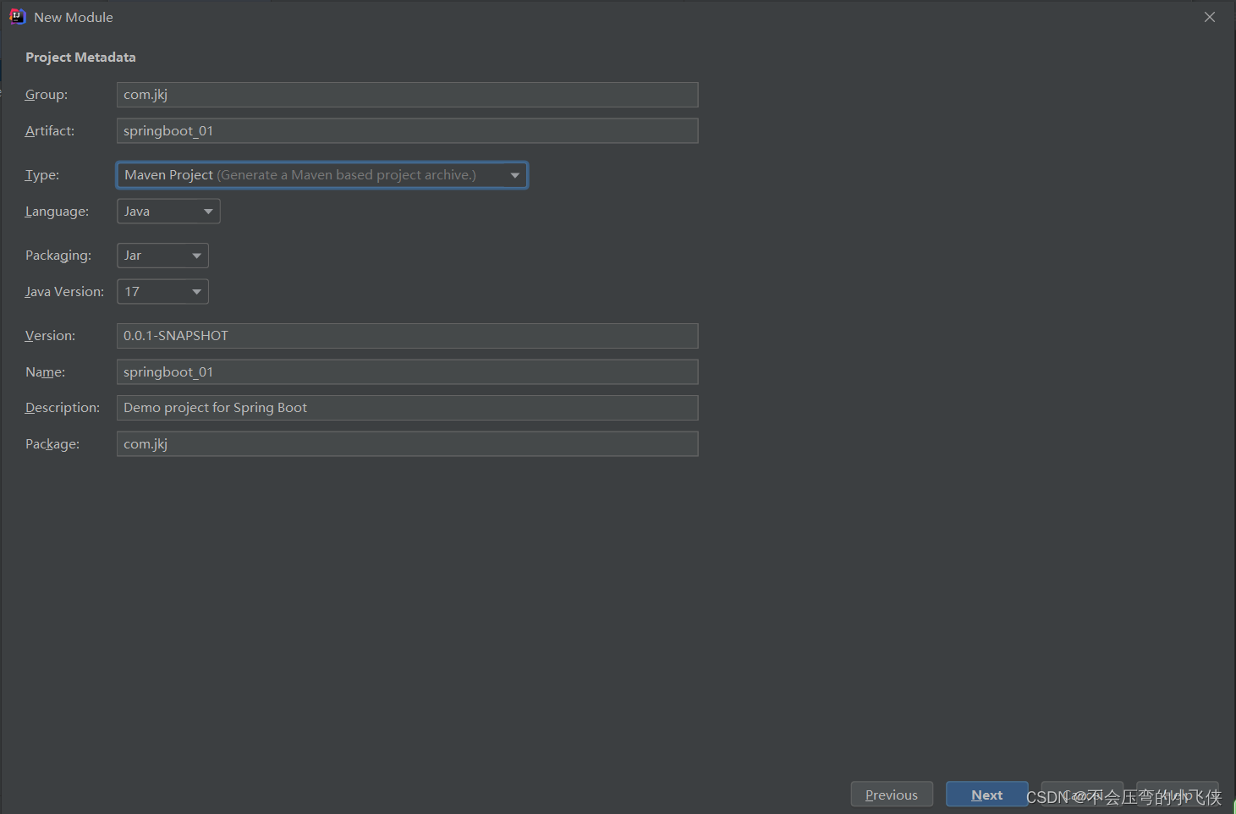Proceed with the Next button
Image resolution: width=1236 pixels, height=814 pixels.
click(x=987, y=795)
